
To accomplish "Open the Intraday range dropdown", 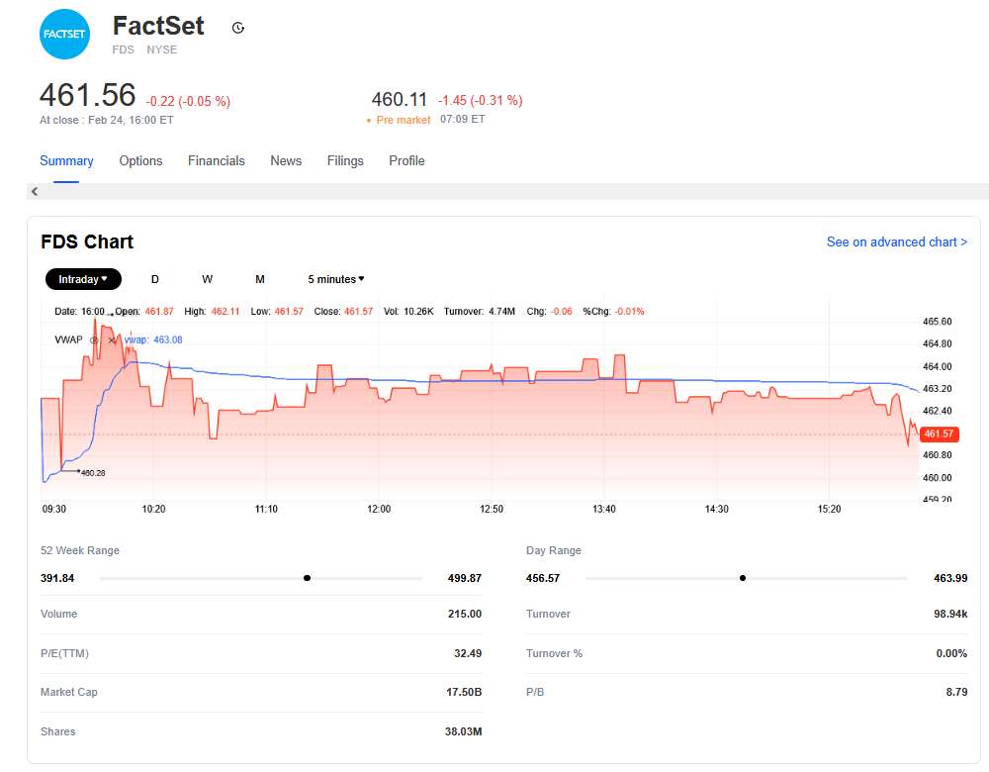I will click(83, 279).
